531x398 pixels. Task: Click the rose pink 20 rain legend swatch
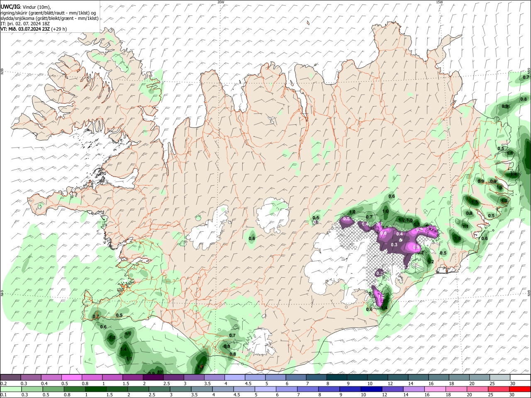(478, 389)
